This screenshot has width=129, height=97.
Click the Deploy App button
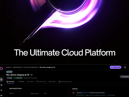116,67
